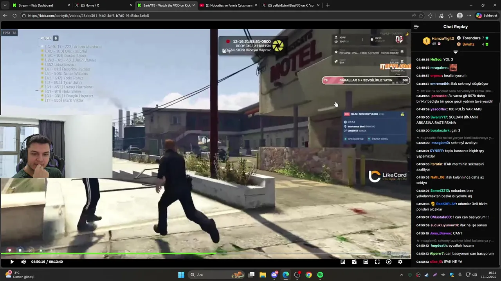Open Copilot Sohbet et button
This screenshot has width=501, height=281.
487,16
